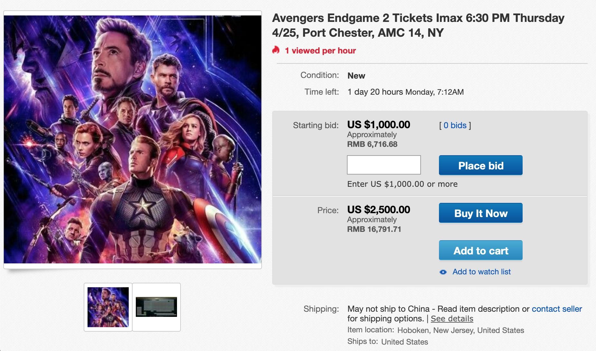Viewport: 596px width, 351px height.
Task: Click the eye icon for watch list
Action: pos(443,272)
